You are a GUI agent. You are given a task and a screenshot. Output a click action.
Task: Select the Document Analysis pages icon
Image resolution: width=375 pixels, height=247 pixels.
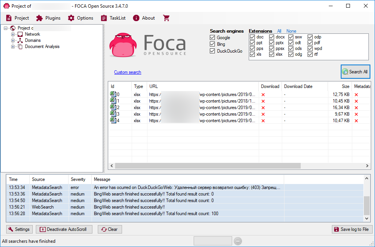tap(20, 47)
